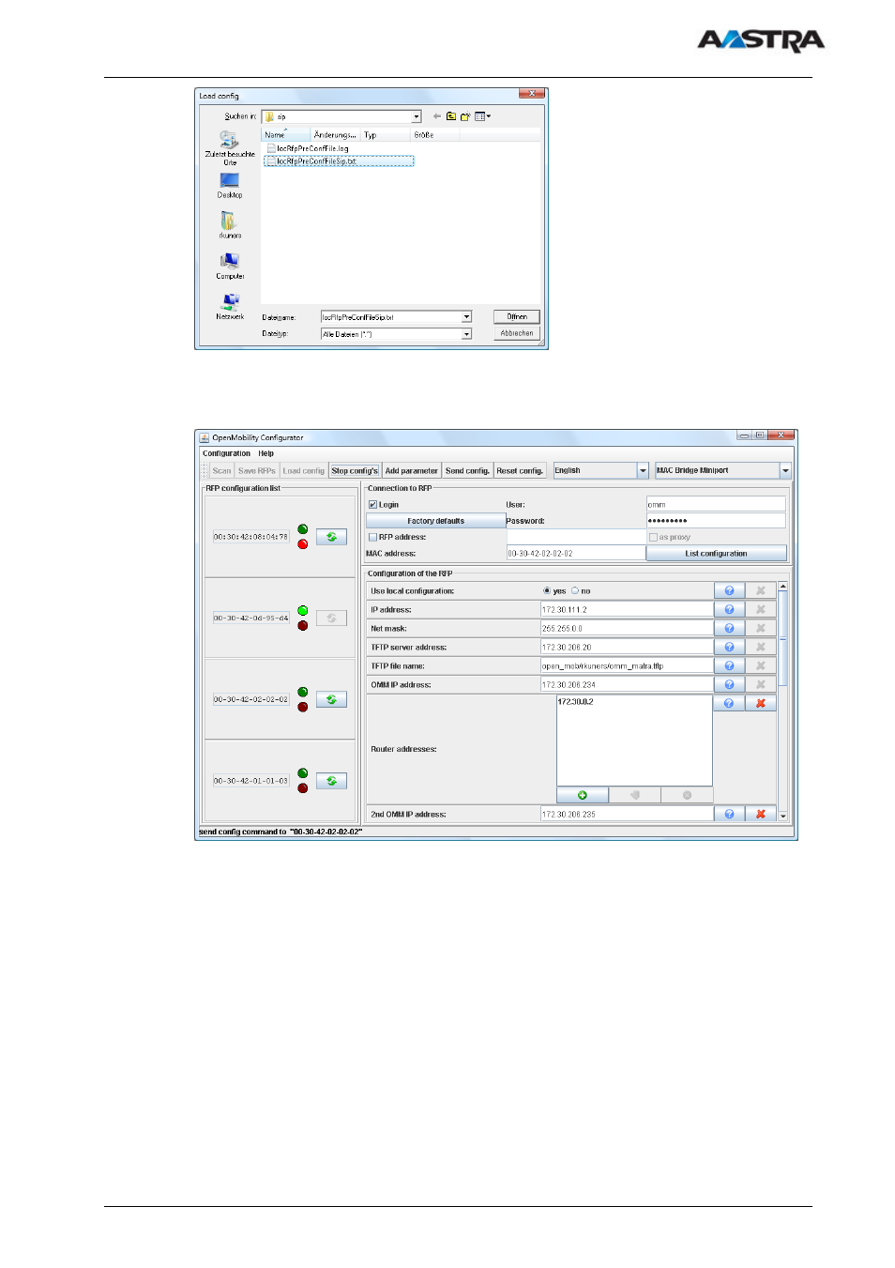
Task: Remove the Router addresses parameter with red X
Action: [x=761, y=703]
